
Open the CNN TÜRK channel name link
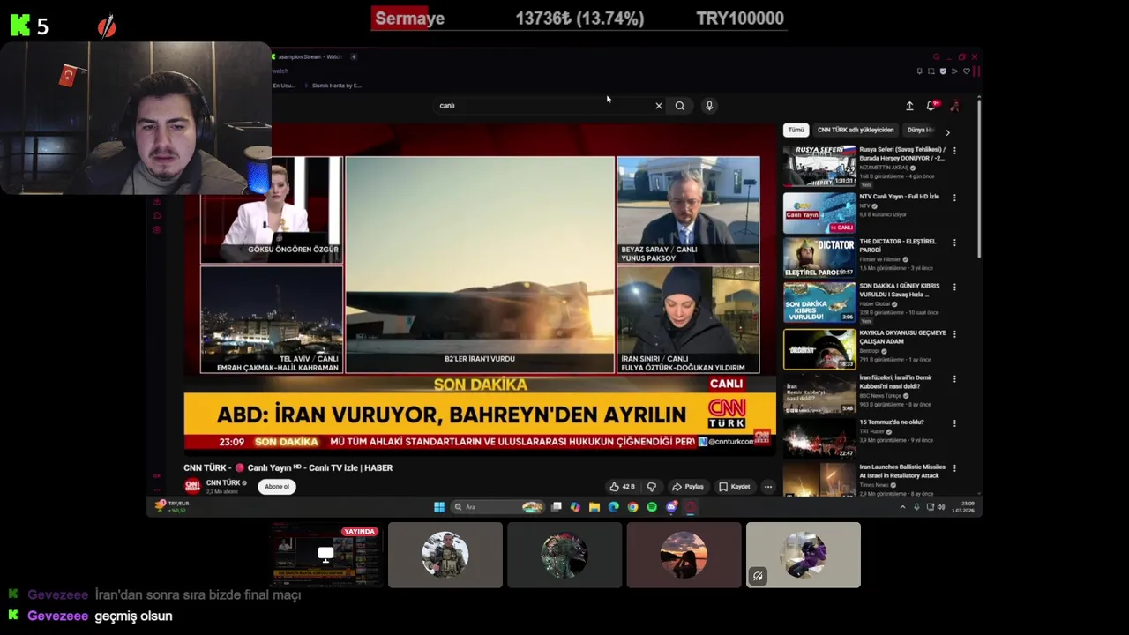[x=223, y=483]
